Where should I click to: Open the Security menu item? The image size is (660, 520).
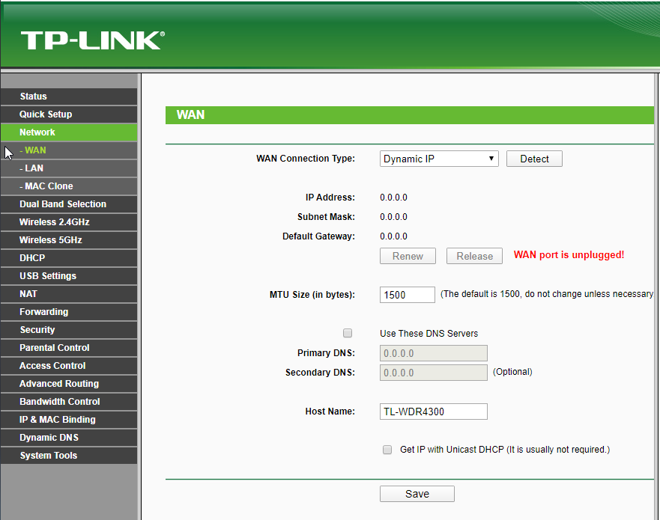pos(69,330)
